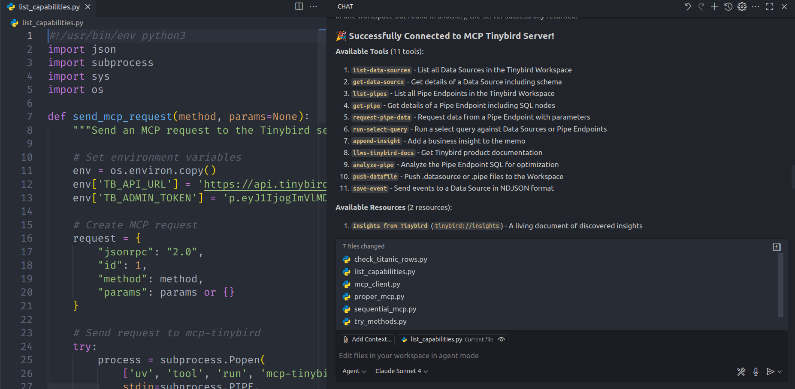Switch to the CHAT tab
Image resolution: width=795 pixels, height=389 pixels.
point(345,6)
